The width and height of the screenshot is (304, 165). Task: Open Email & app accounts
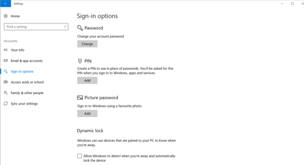(x=27, y=61)
